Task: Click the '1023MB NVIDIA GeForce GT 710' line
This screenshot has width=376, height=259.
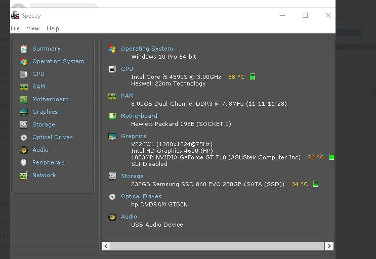Action: point(216,157)
